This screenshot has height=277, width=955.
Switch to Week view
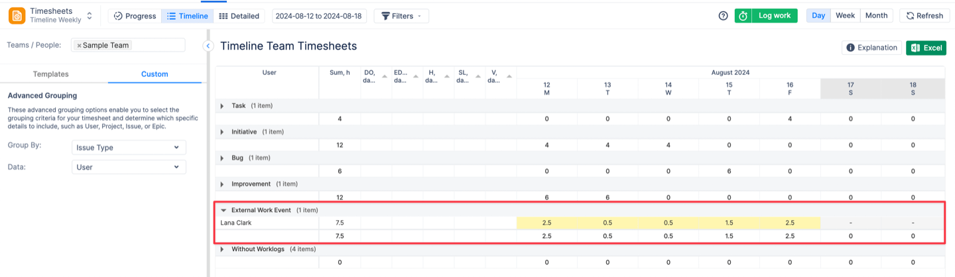[845, 16]
